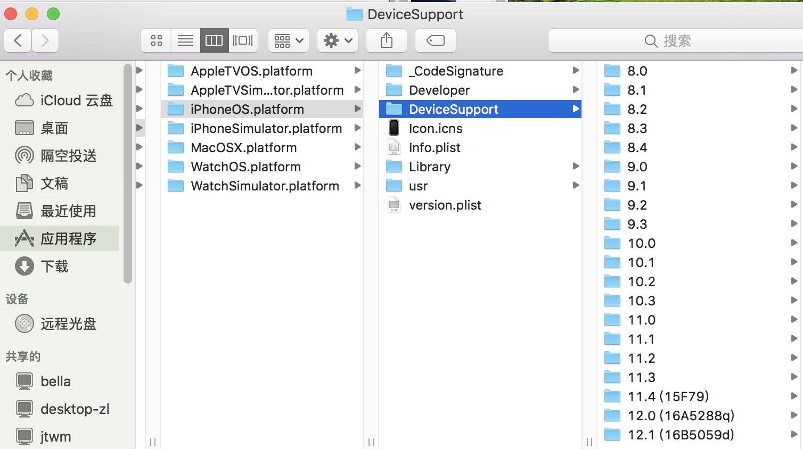803x449 pixels.
Task: Select the AppleTVOS.platform folder
Action: [262, 71]
